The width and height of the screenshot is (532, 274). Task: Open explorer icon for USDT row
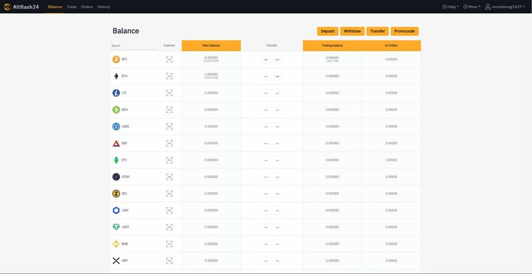(x=170, y=227)
